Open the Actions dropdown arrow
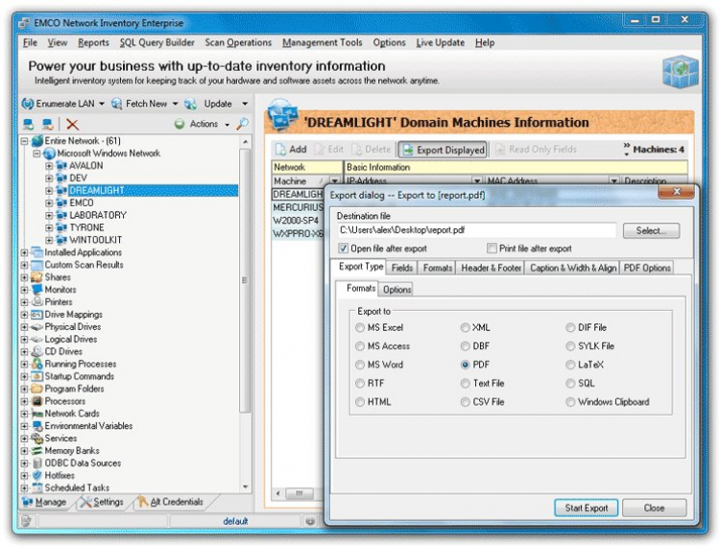This screenshot has height=546, width=720. (227, 125)
